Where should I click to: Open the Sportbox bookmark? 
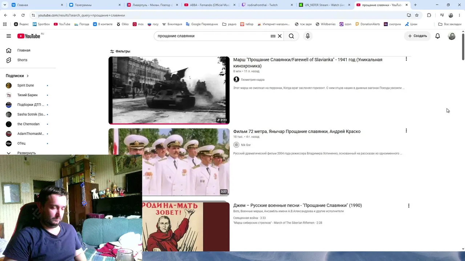pyautogui.click(x=41, y=24)
